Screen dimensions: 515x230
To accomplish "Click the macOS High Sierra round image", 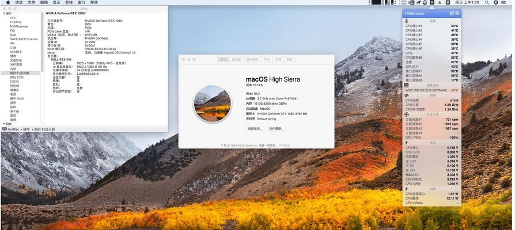I will click(x=212, y=103).
